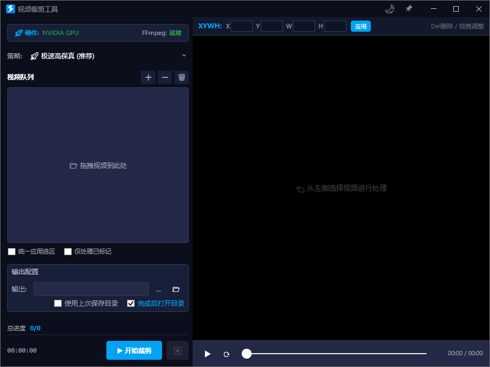Uncheck 完成后打开目录 checkbox
This screenshot has width=490, height=367.
131,303
